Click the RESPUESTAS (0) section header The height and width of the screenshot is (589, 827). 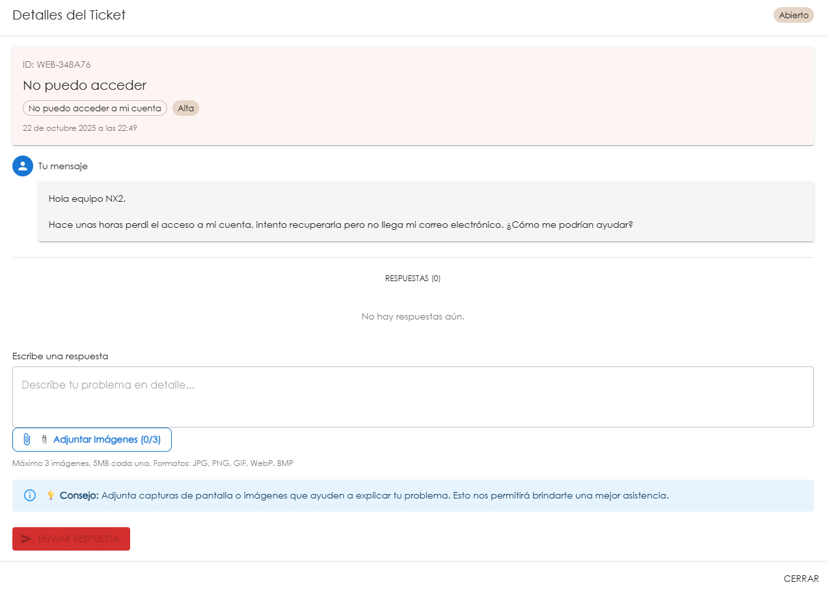coord(413,279)
